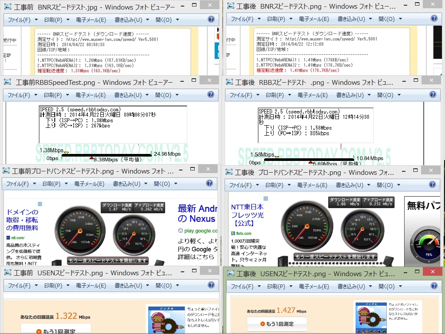
Task: Open help in 工事後 RBBスピードテスト.png window
Action: [x=432, y=94]
